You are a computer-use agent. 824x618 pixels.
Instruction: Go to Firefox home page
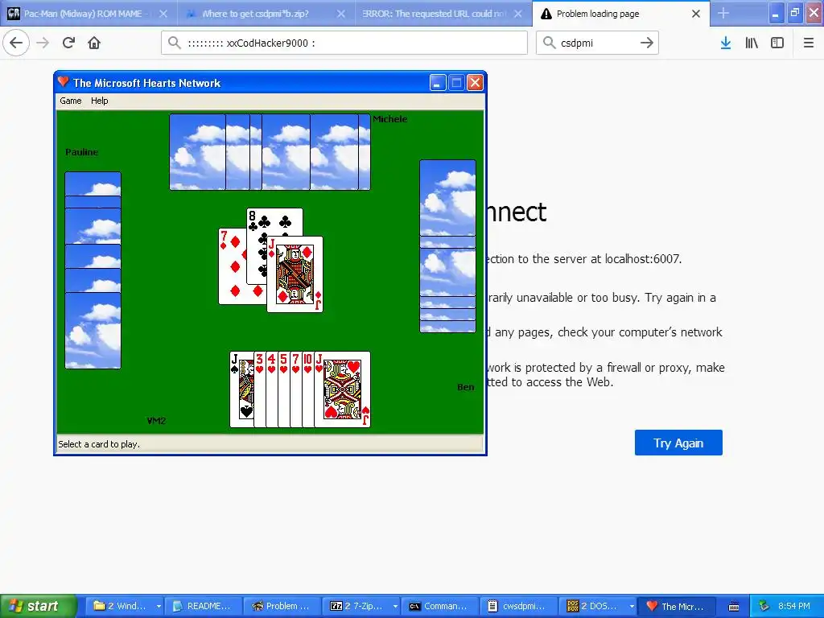[94, 43]
